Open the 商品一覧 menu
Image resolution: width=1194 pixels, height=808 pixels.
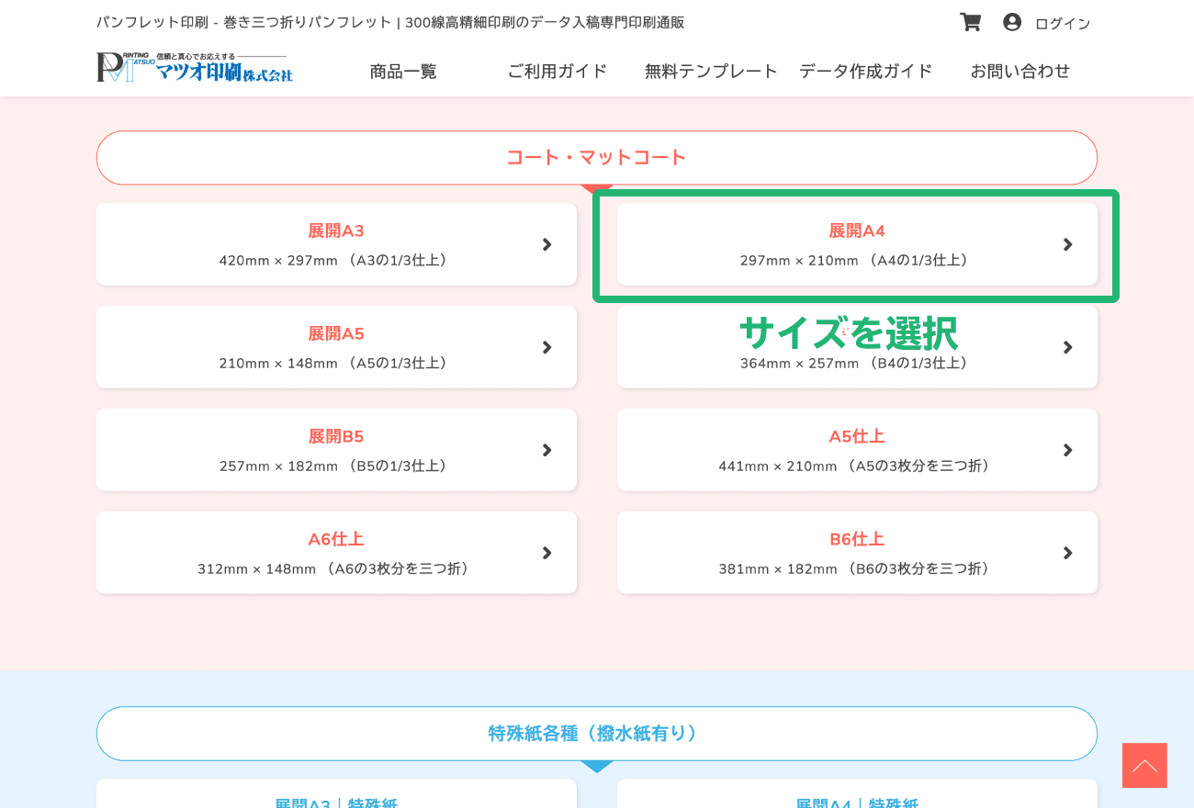tap(402, 71)
